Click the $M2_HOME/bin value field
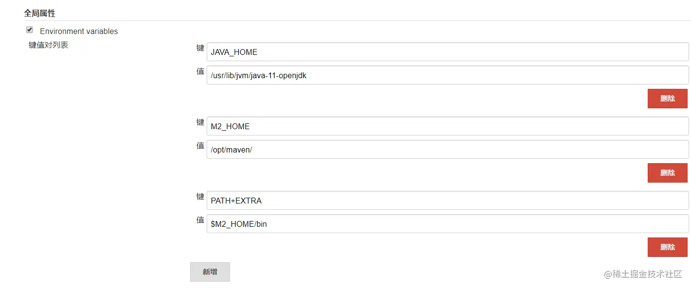The width and height of the screenshot is (691, 288). 447,224
